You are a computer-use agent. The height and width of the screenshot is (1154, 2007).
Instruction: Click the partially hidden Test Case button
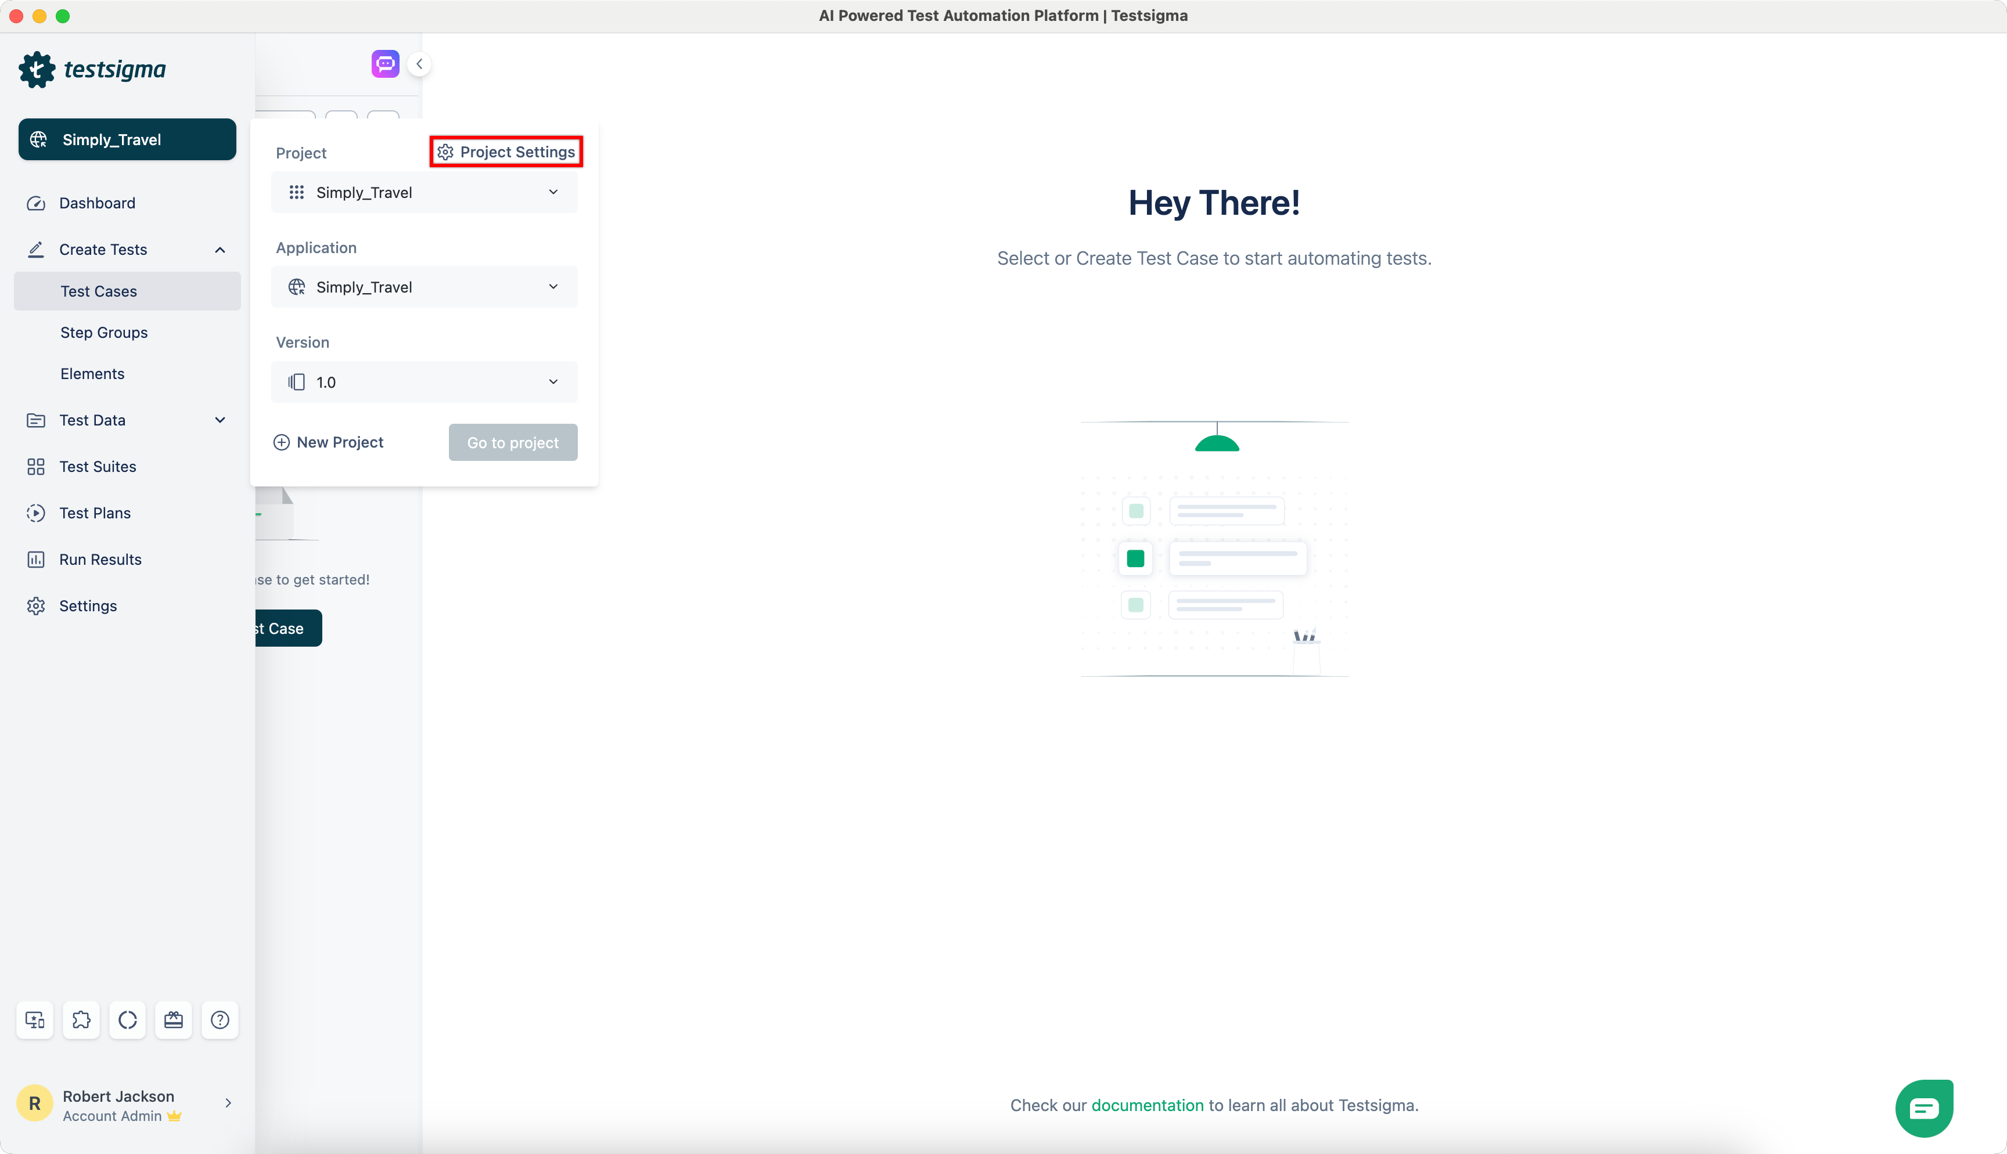click(289, 629)
